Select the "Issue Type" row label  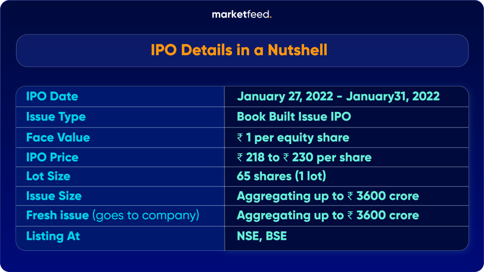[x=56, y=117]
